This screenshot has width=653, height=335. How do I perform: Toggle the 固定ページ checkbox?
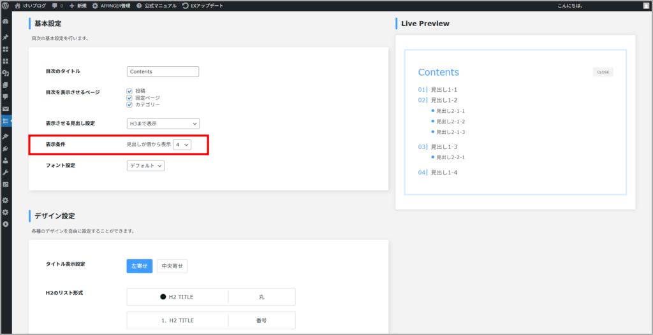(129, 98)
